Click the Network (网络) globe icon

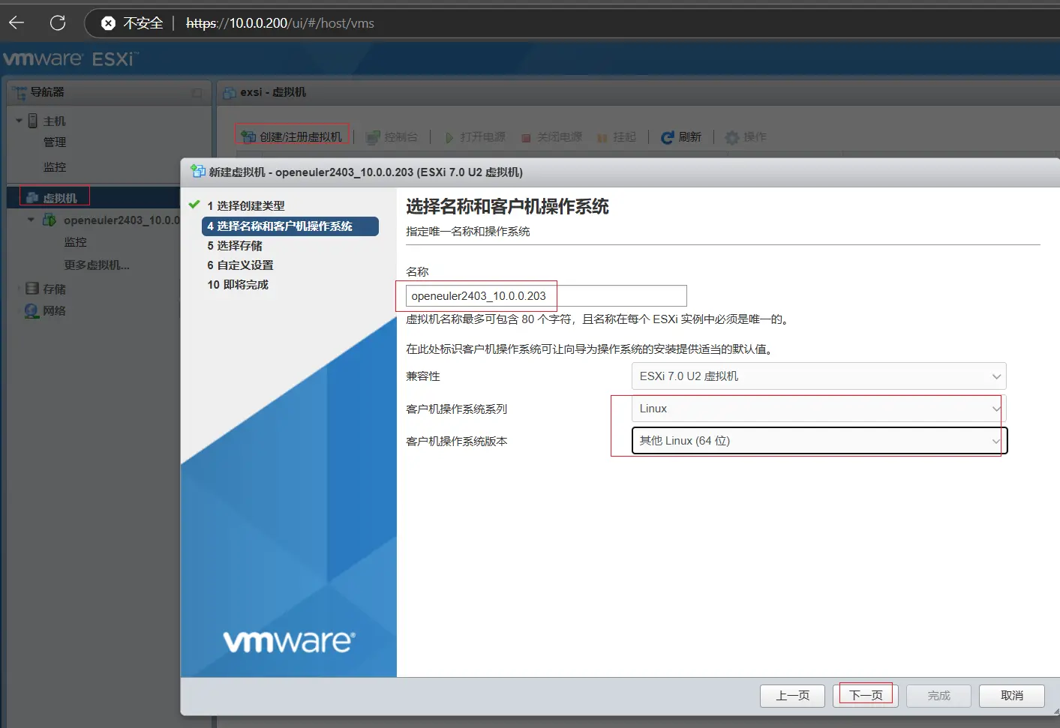[x=32, y=311]
